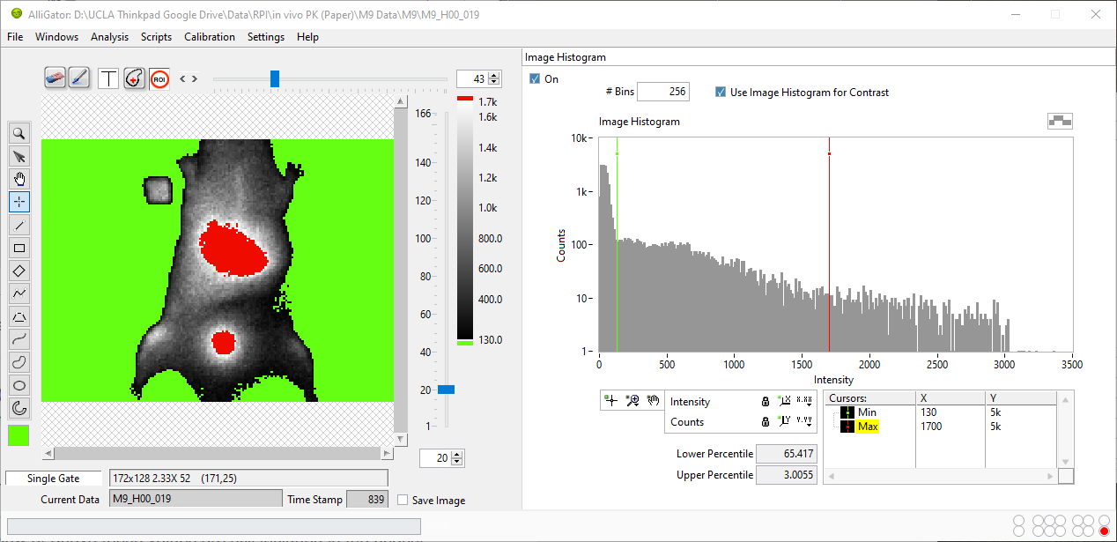Select the magnifier zoom tool
The height and width of the screenshot is (542, 1117).
coord(18,133)
